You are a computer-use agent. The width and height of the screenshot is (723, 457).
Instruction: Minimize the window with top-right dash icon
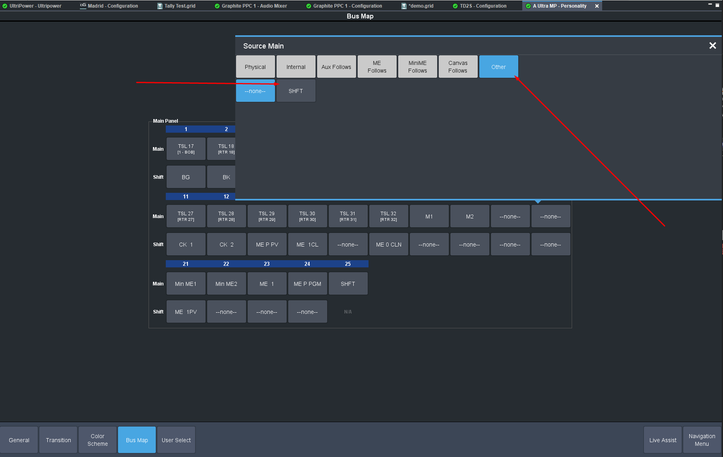[x=710, y=4]
